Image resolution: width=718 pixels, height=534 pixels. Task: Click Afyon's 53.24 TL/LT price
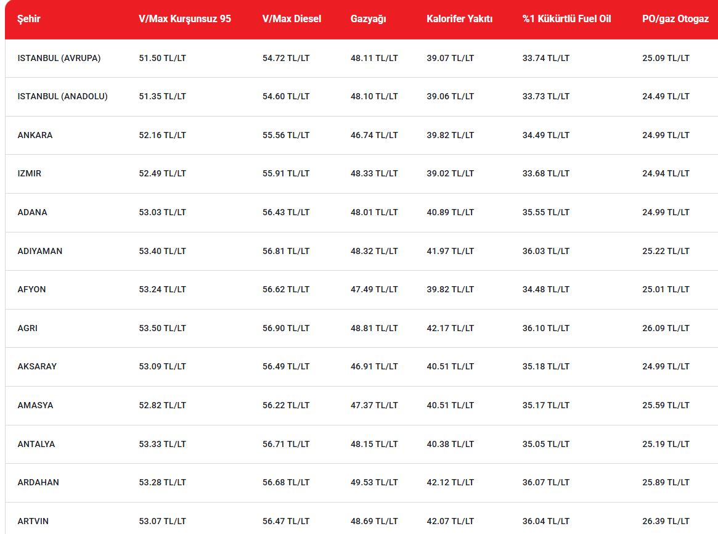click(163, 289)
